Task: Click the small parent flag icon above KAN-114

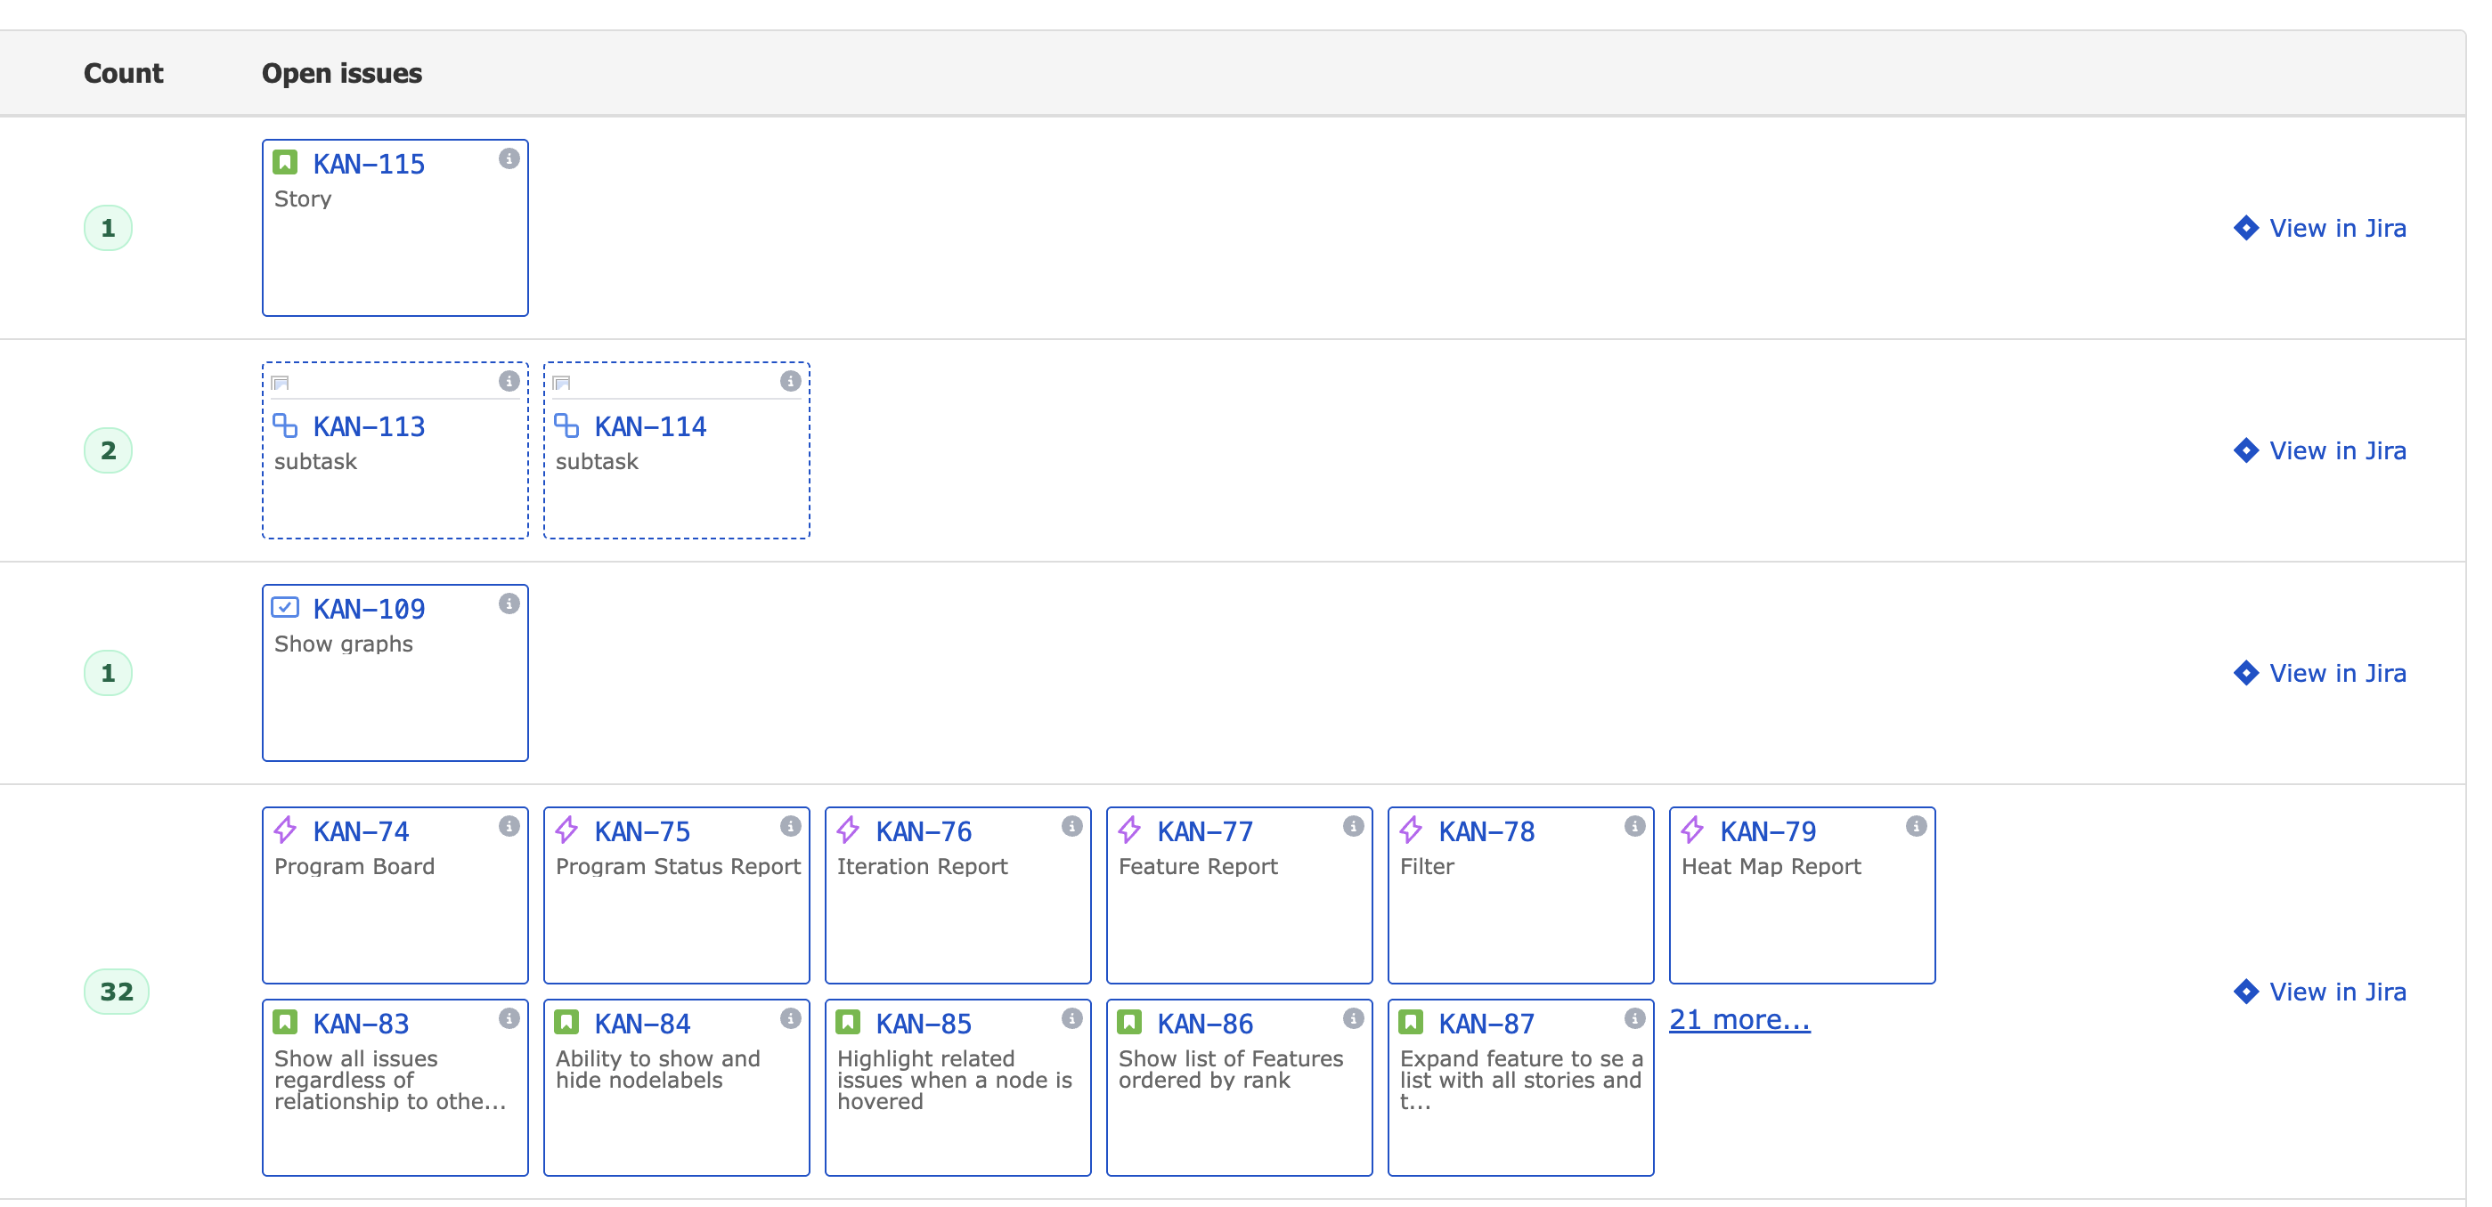Action: [x=562, y=383]
